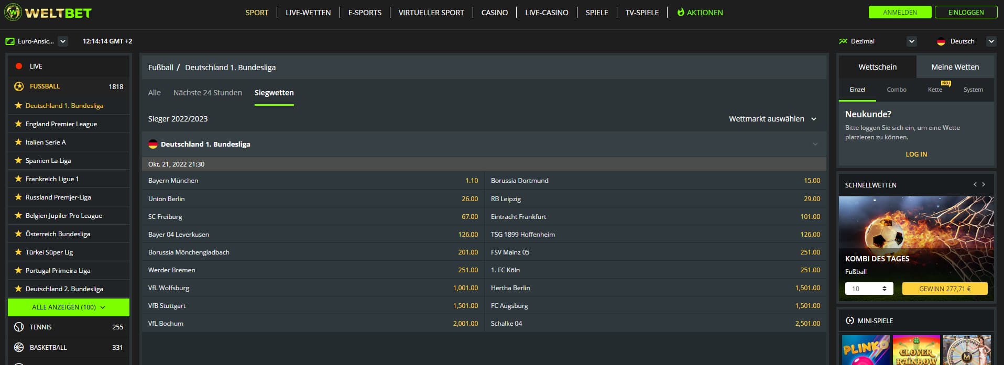Switch to Nächste 24 Stunden tab
Viewport: 1004px width, 365px height.
coord(208,93)
